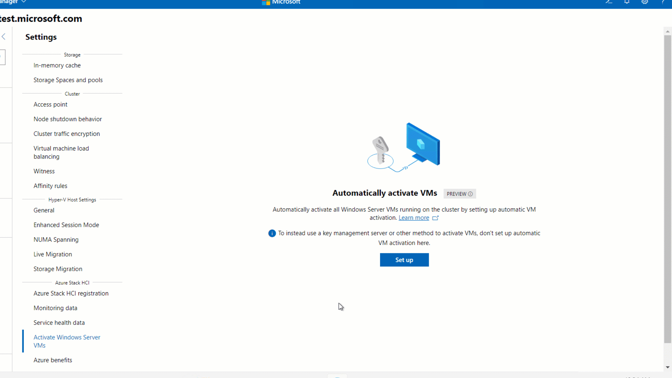Click the help question mark icon
Screen dimensions: 672x378
(663, 2)
